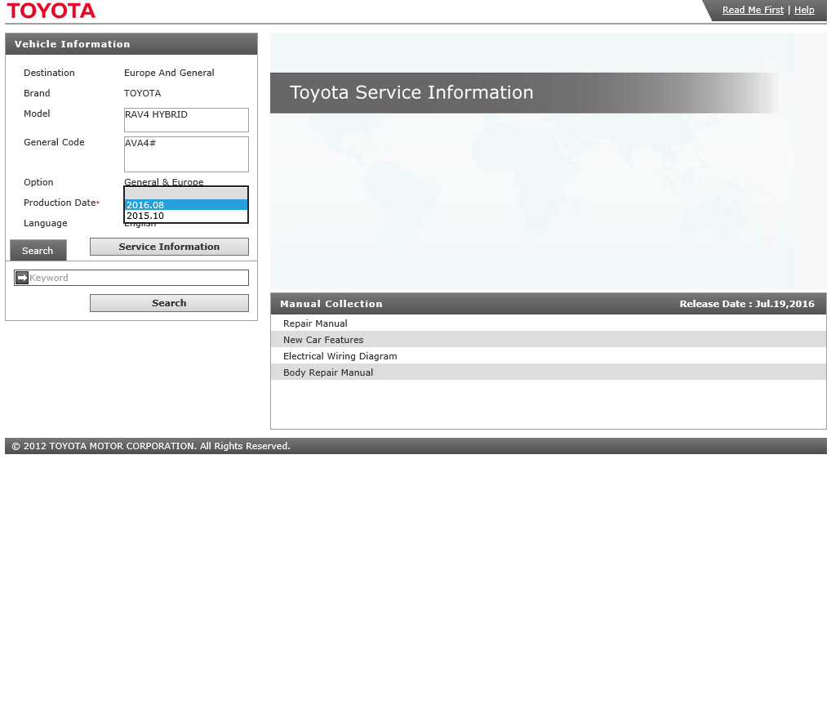Screen dimensions: 831x709
Task: Click the Europe And General destination text
Action: tap(169, 73)
